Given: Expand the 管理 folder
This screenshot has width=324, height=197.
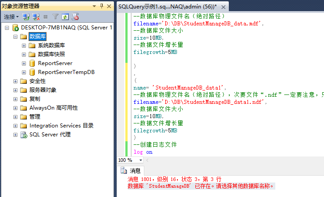Looking at the screenshot, I should coord(15,117).
